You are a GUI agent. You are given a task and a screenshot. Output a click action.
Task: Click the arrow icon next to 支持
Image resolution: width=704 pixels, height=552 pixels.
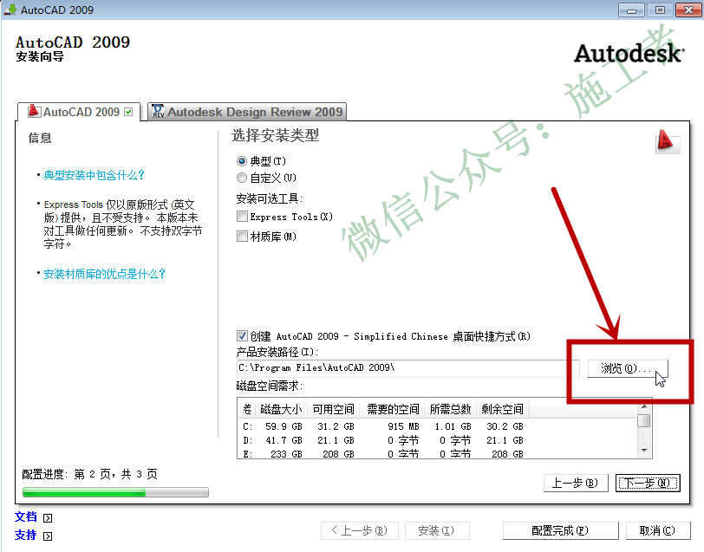(x=48, y=536)
